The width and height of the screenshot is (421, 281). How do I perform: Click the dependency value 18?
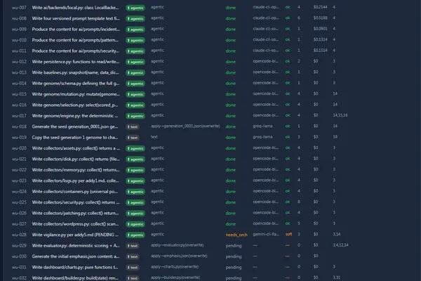(335, 136)
